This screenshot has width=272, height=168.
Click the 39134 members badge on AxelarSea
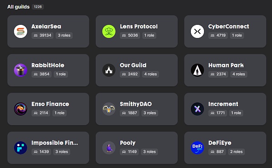point(43,35)
